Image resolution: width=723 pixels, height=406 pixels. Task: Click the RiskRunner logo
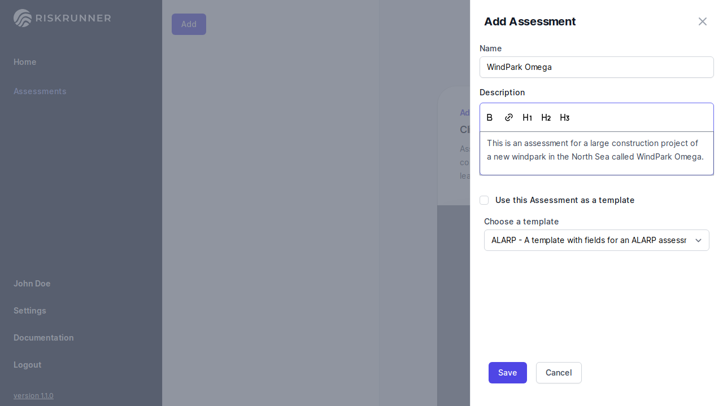[x=62, y=18]
